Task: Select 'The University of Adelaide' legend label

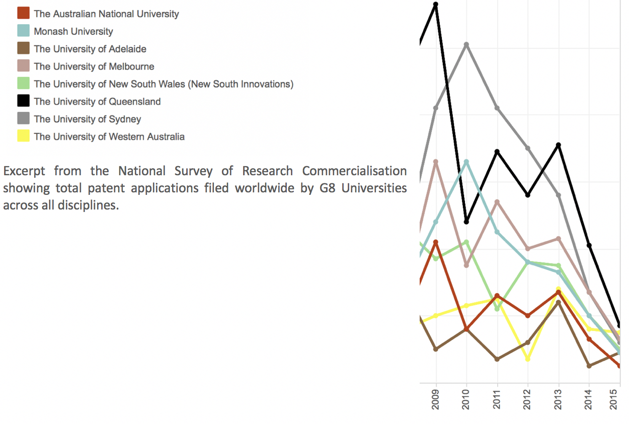Action: (x=90, y=49)
